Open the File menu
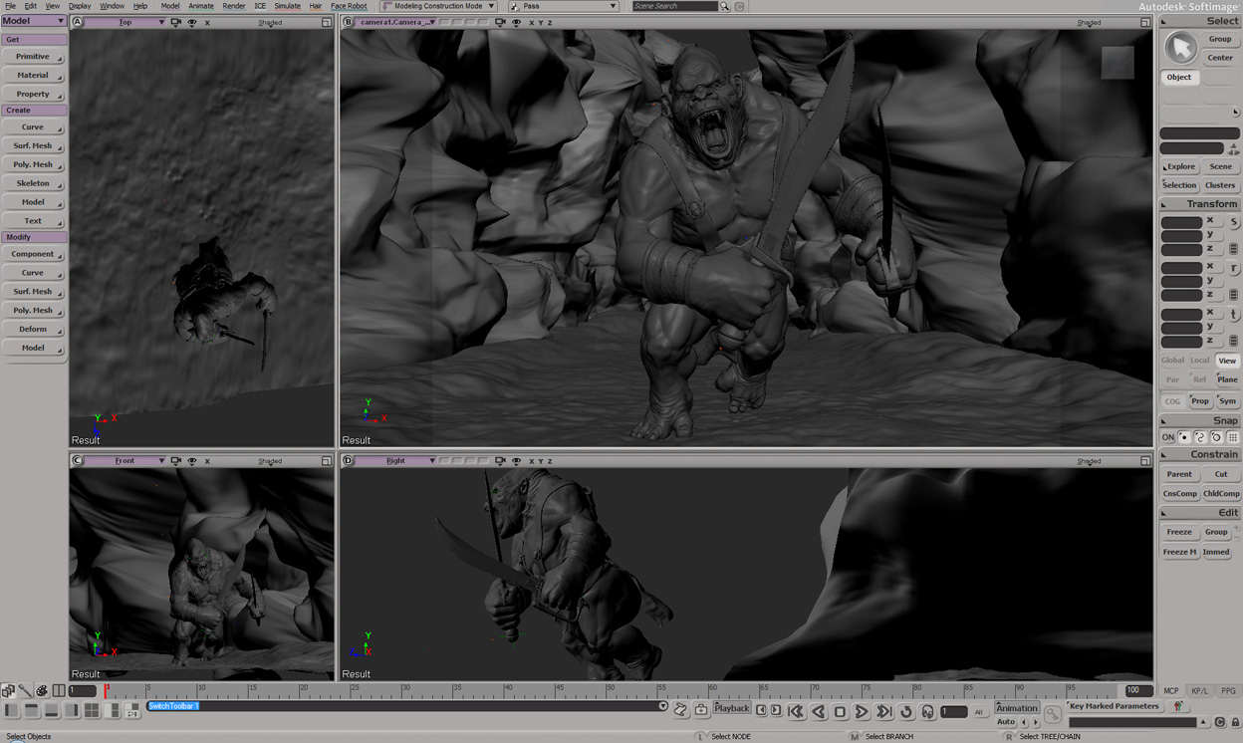The width and height of the screenshot is (1243, 743). [x=10, y=6]
